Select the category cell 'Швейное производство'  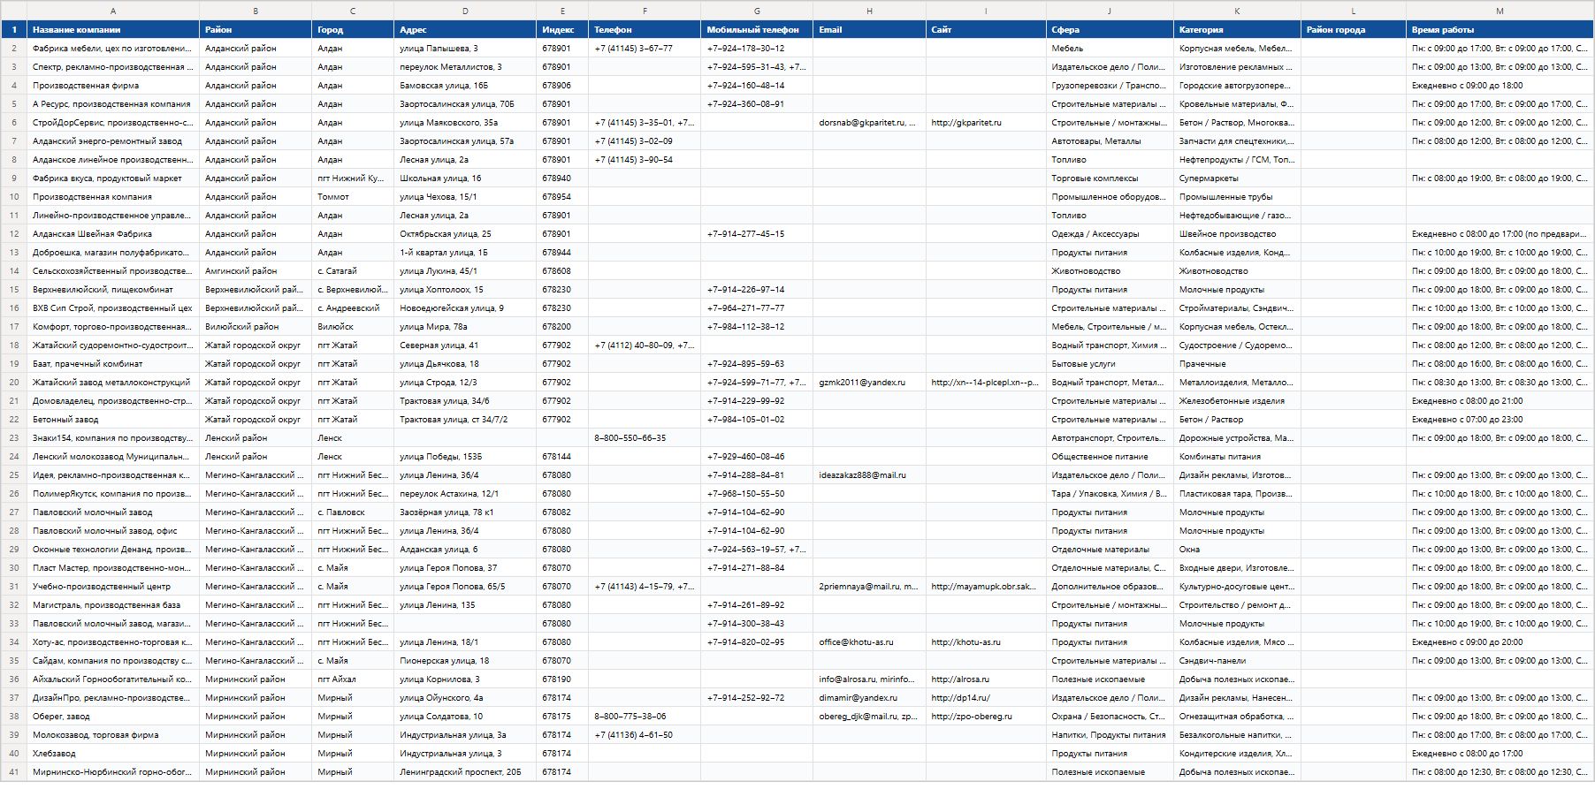(1237, 234)
